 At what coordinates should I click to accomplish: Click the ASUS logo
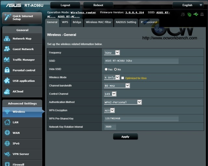tap(14, 5)
